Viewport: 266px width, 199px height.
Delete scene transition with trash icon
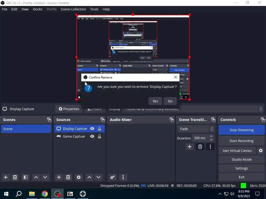pyautogui.click(x=200, y=147)
